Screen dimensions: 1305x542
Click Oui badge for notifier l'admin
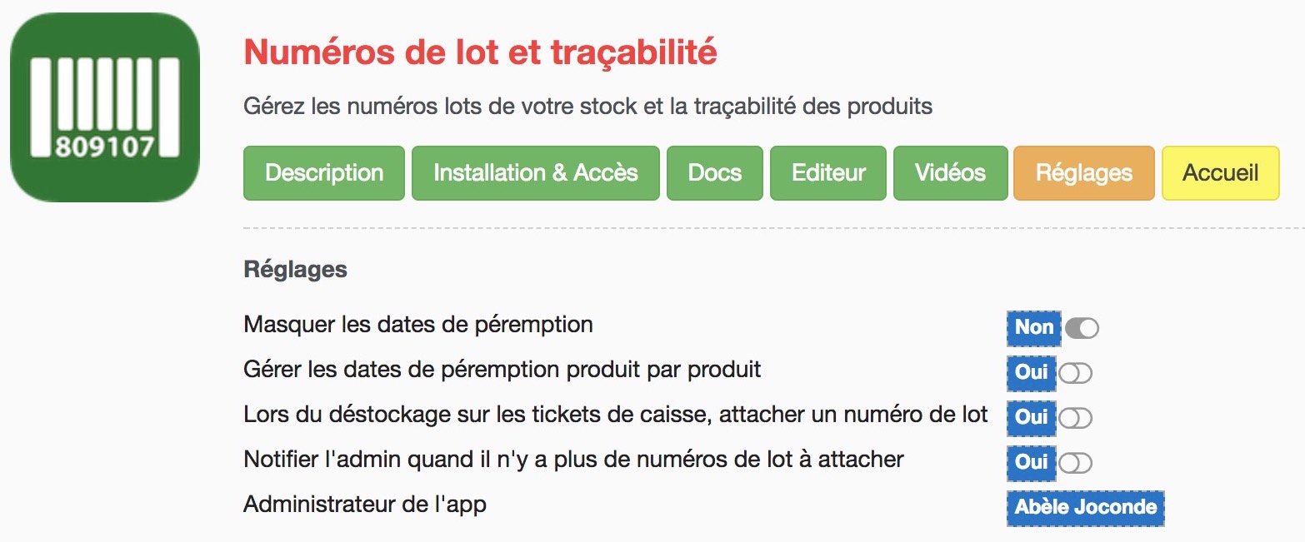[x=1032, y=463]
